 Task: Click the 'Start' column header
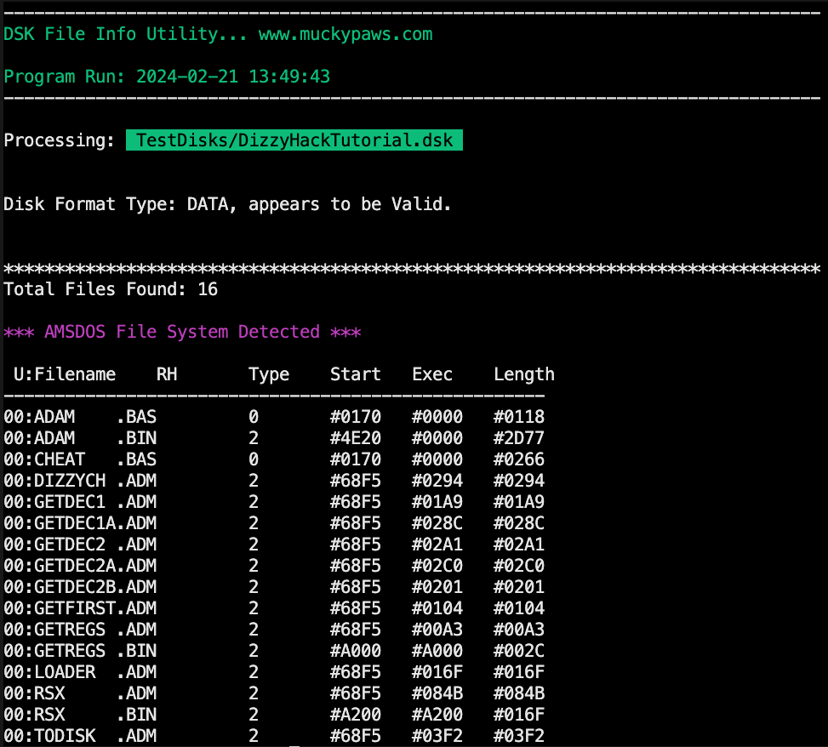point(356,374)
